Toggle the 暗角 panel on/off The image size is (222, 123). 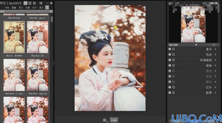(170, 66)
